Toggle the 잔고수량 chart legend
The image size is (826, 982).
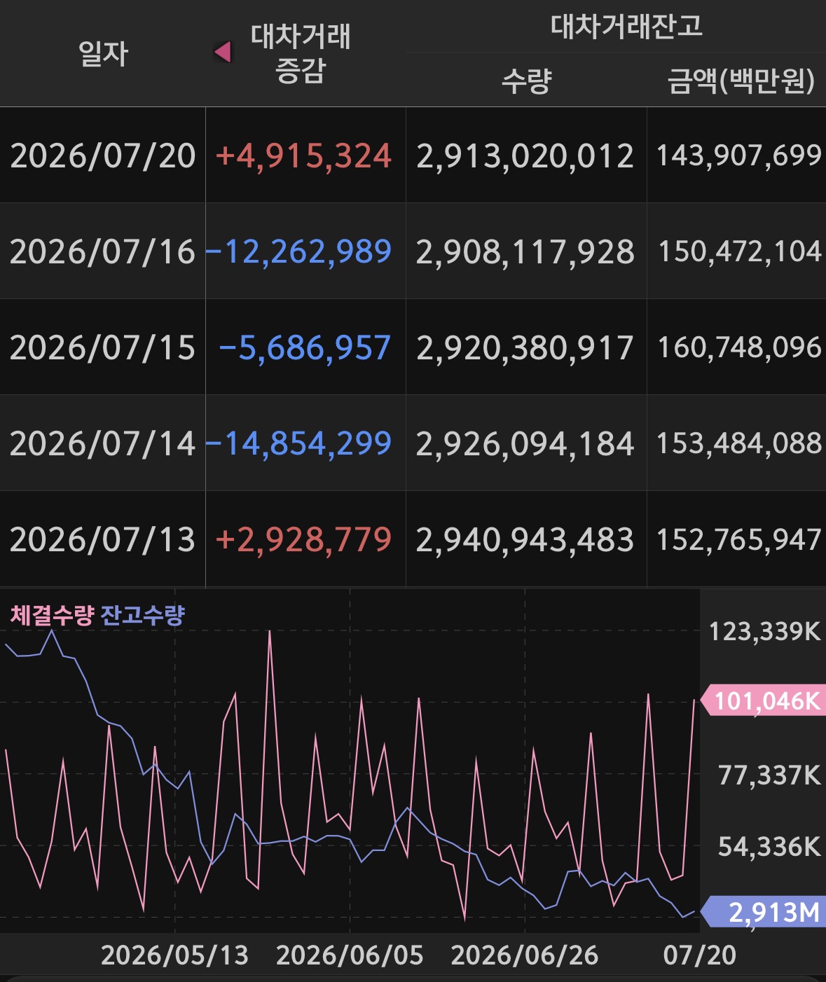click(x=143, y=615)
